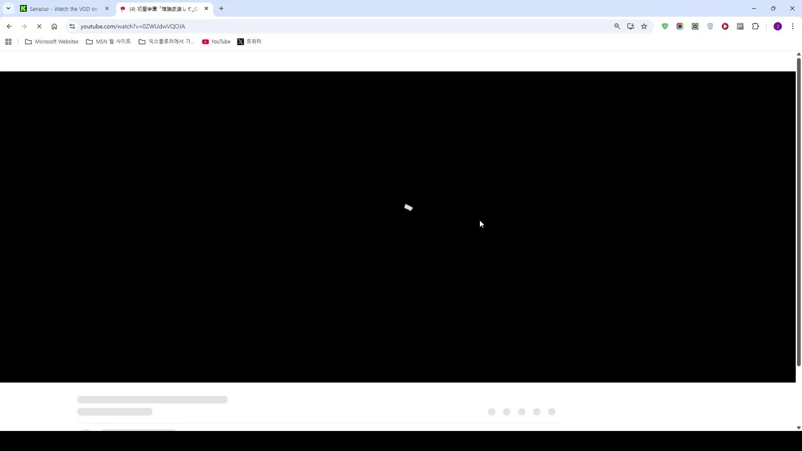Open Chrome's three-dot menu
This screenshot has width=802, height=451.
(x=793, y=26)
